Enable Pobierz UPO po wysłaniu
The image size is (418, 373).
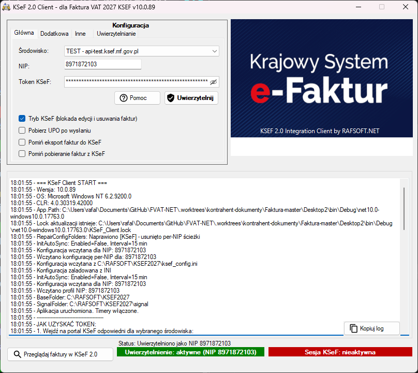[22, 131]
